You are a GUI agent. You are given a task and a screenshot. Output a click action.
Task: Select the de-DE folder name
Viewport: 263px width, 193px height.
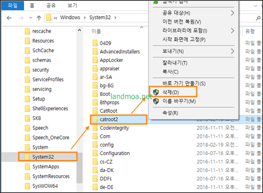(106, 187)
